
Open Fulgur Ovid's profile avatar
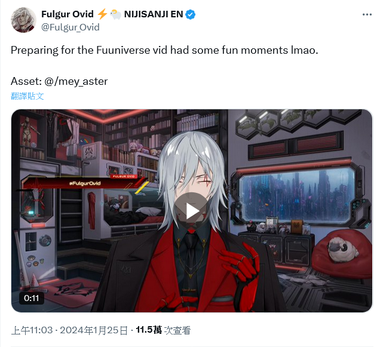(23, 20)
